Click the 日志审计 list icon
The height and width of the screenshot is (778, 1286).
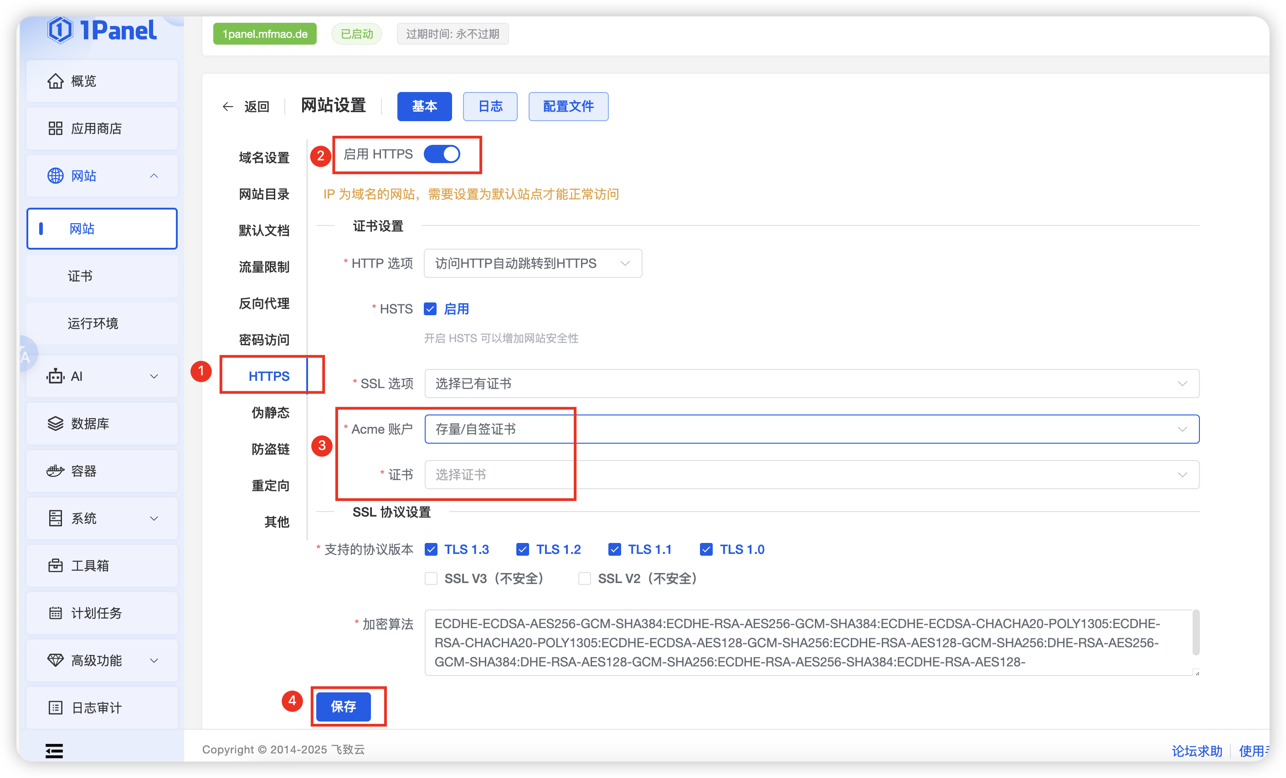tap(55, 707)
